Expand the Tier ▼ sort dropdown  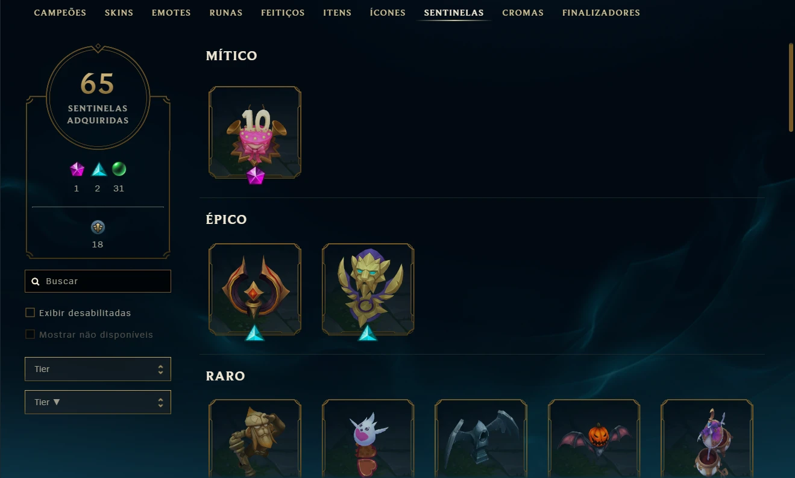pyautogui.click(x=98, y=402)
